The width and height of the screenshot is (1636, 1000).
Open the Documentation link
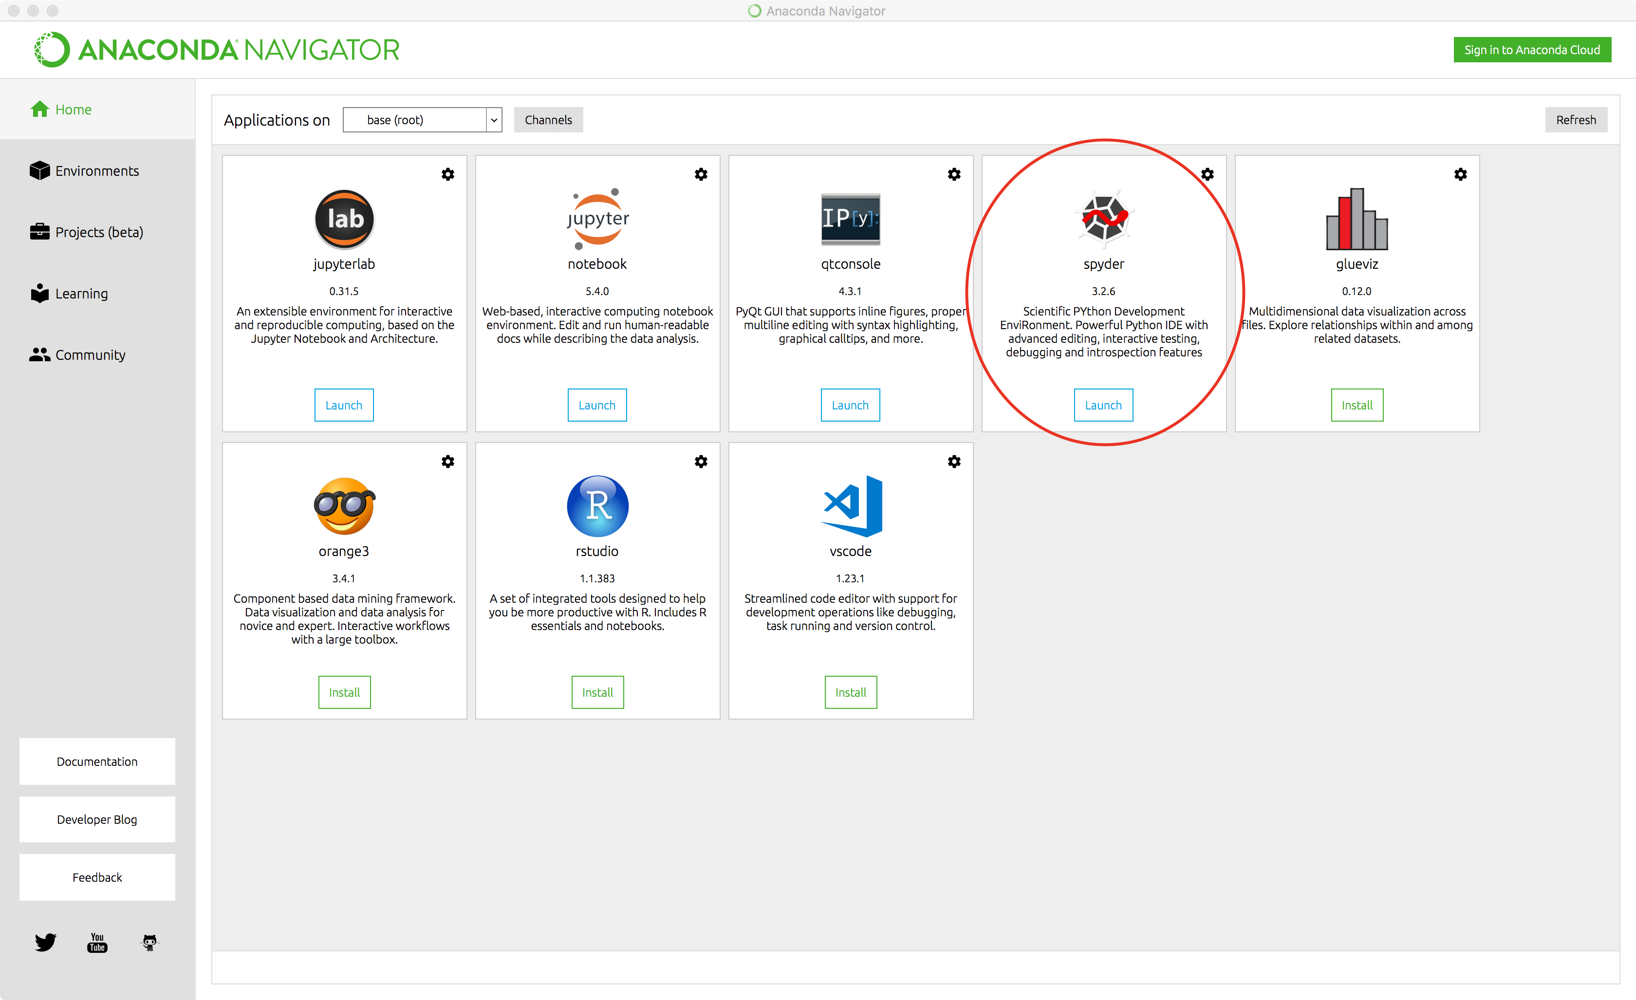tap(97, 761)
